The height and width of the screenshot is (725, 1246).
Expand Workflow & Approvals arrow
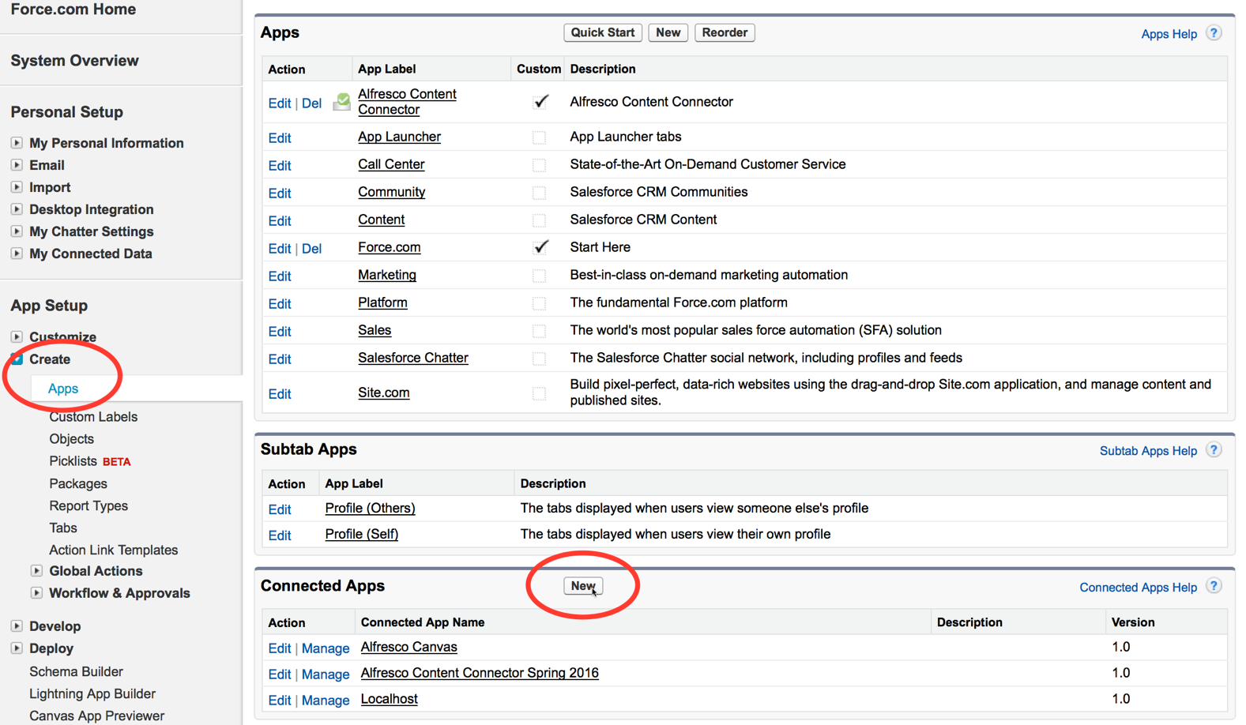click(x=36, y=592)
